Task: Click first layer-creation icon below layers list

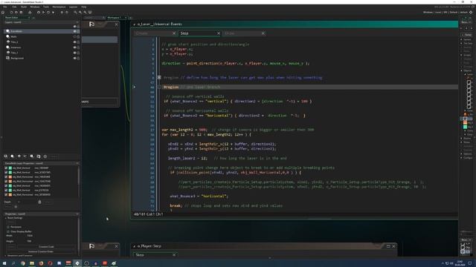Action: 6,156
